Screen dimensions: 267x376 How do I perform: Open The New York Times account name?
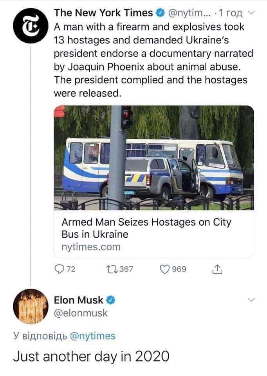coord(103,13)
